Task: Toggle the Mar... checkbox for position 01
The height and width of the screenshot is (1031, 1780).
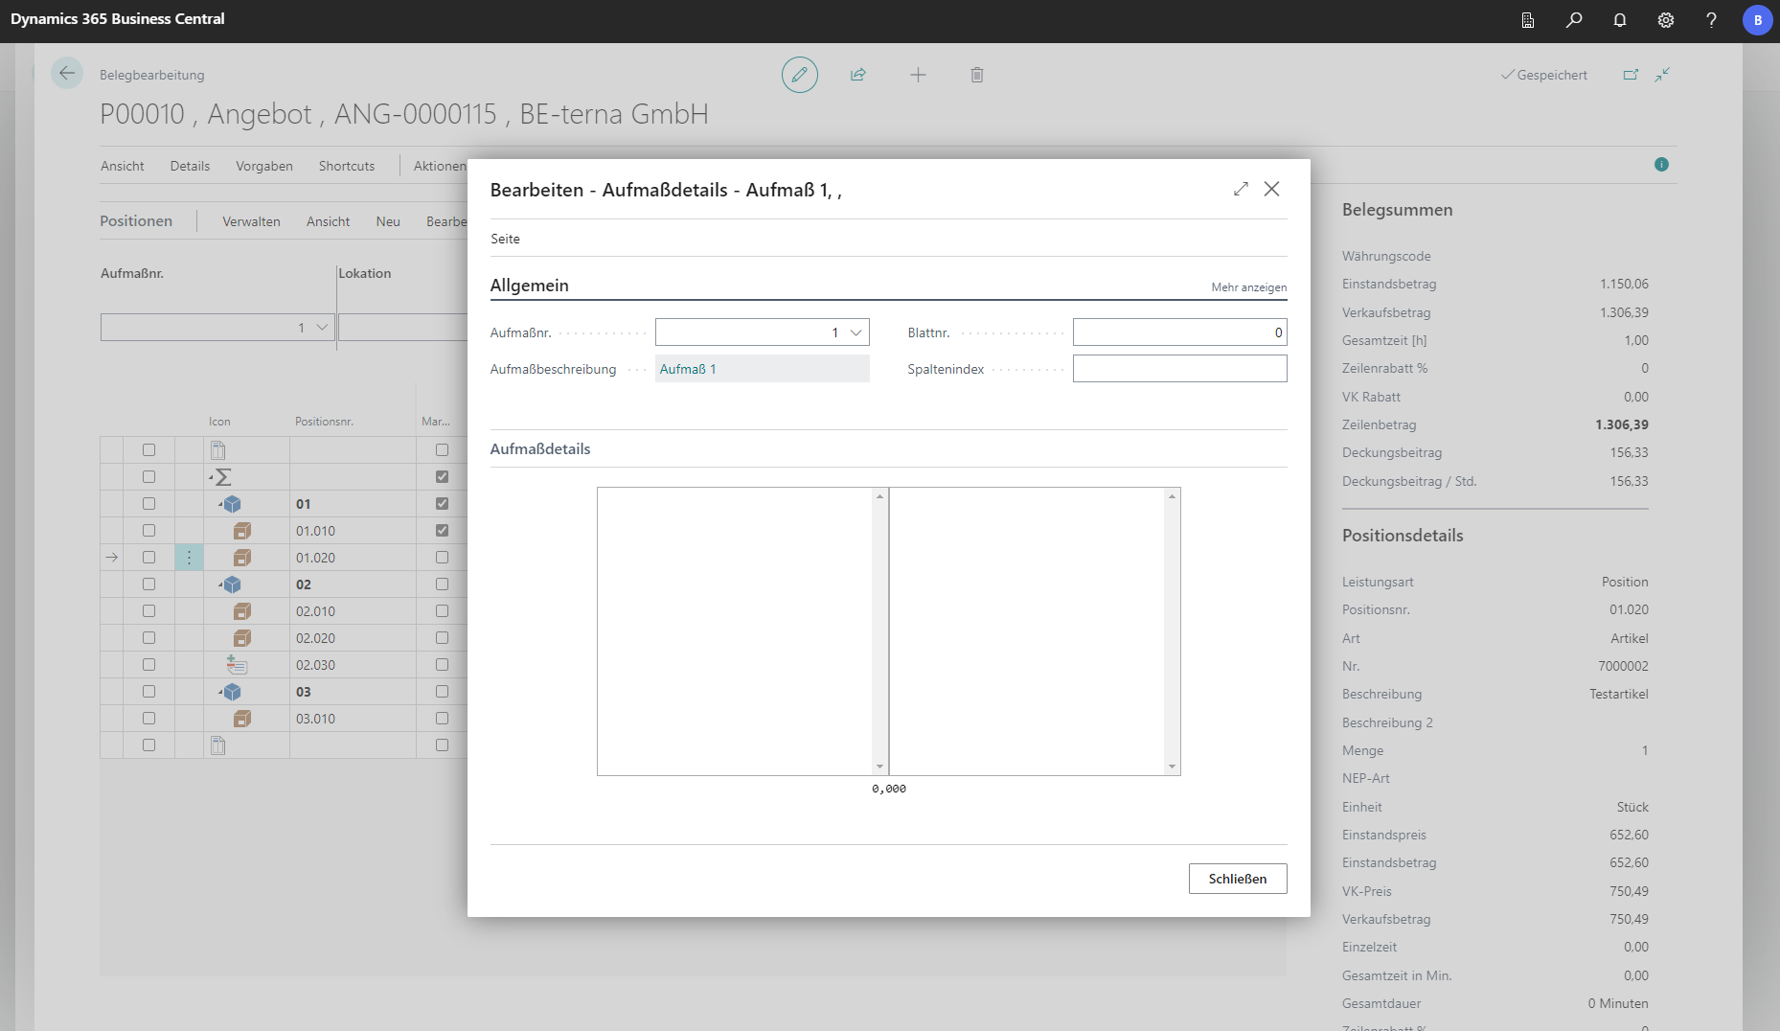Action: click(442, 504)
